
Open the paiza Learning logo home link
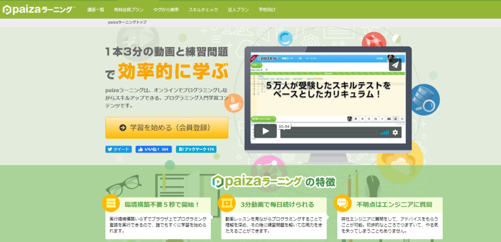click(x=39, y=10)
